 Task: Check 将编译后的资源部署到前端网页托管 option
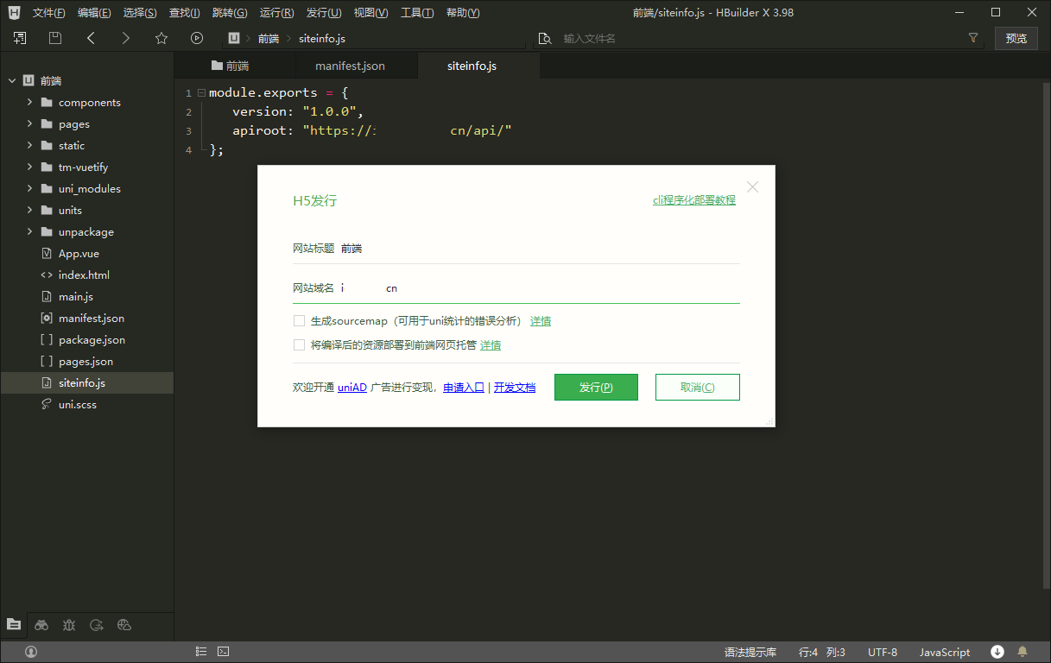pyautogui.click(x=300, y=345)
